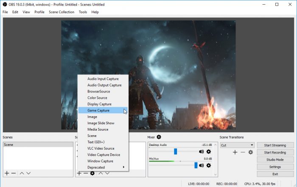The image size is (297, 187).
Task: Choose Text (GDI+) source
Action: [103, 142]
